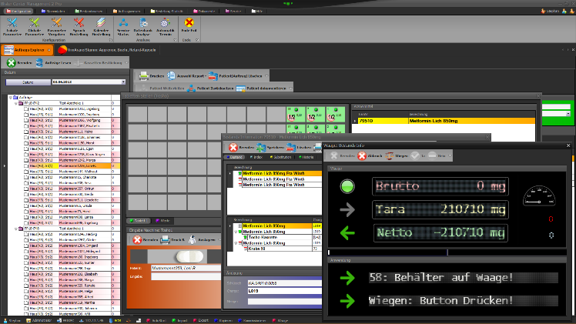Tick the checkbox for Mustermann384, Helga
This screenshot has height=324, width=576.
(x=26, y=292)
